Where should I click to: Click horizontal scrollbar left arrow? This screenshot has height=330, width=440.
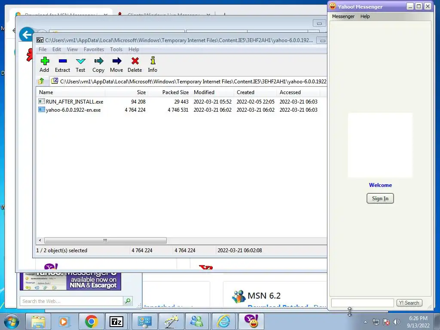(40, 241)
